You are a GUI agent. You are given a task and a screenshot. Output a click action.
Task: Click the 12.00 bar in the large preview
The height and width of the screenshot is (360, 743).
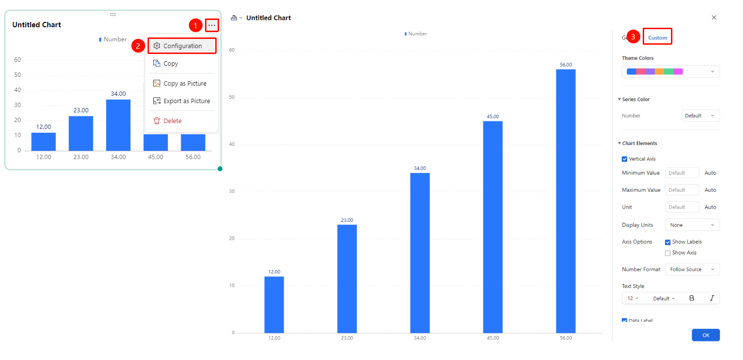274,305
